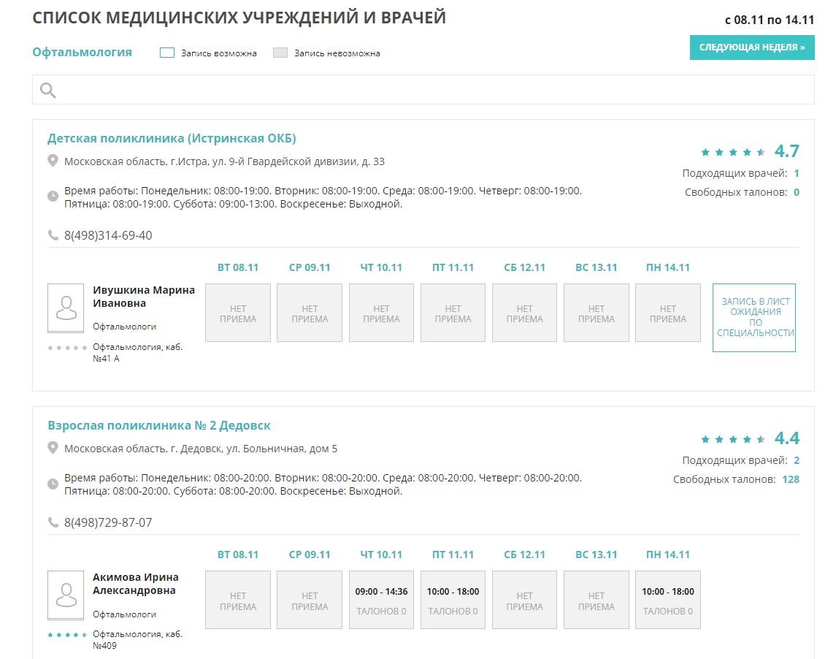The image size is (836, 659).
Task: Click the Запись невозможна gray legend swatch
Action: 280,53
